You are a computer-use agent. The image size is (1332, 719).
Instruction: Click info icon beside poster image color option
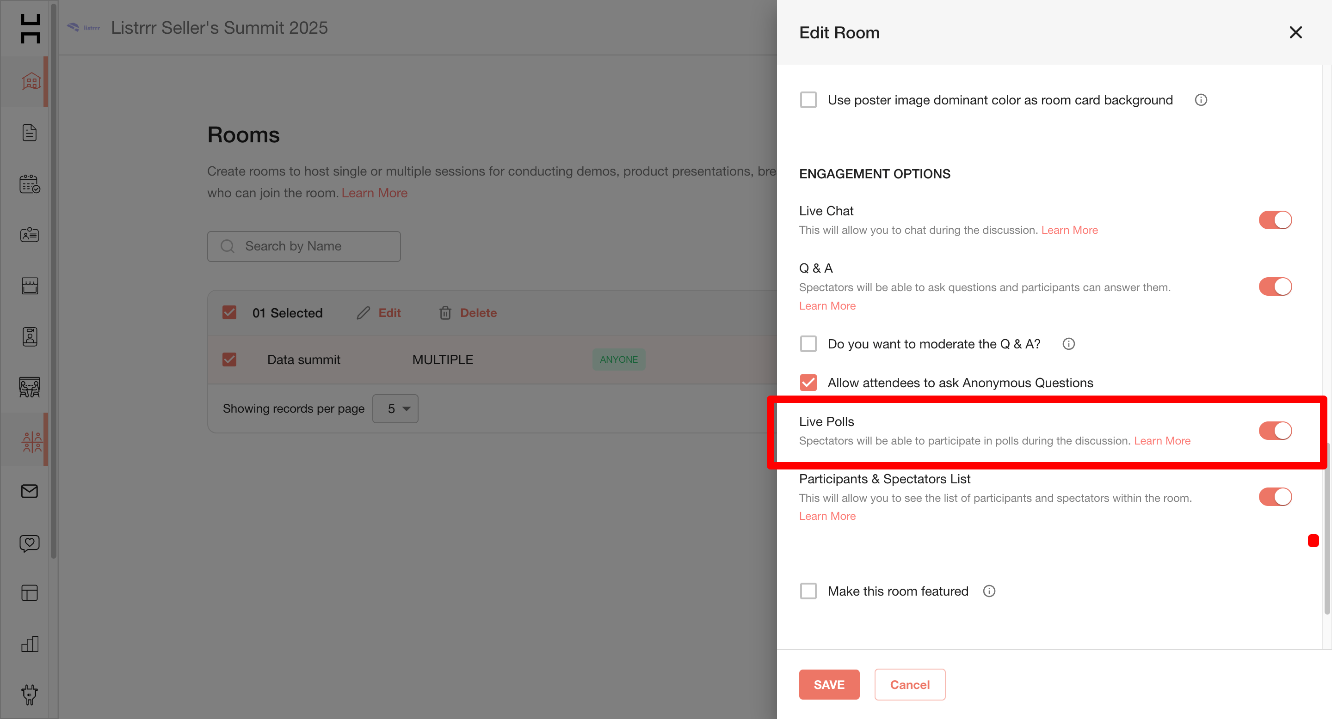pos(1201,100)
